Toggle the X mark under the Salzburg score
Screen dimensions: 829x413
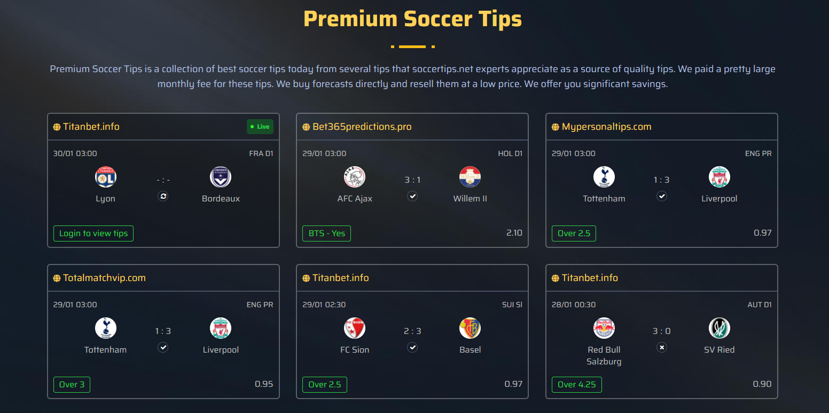click(x=661, y=347)
